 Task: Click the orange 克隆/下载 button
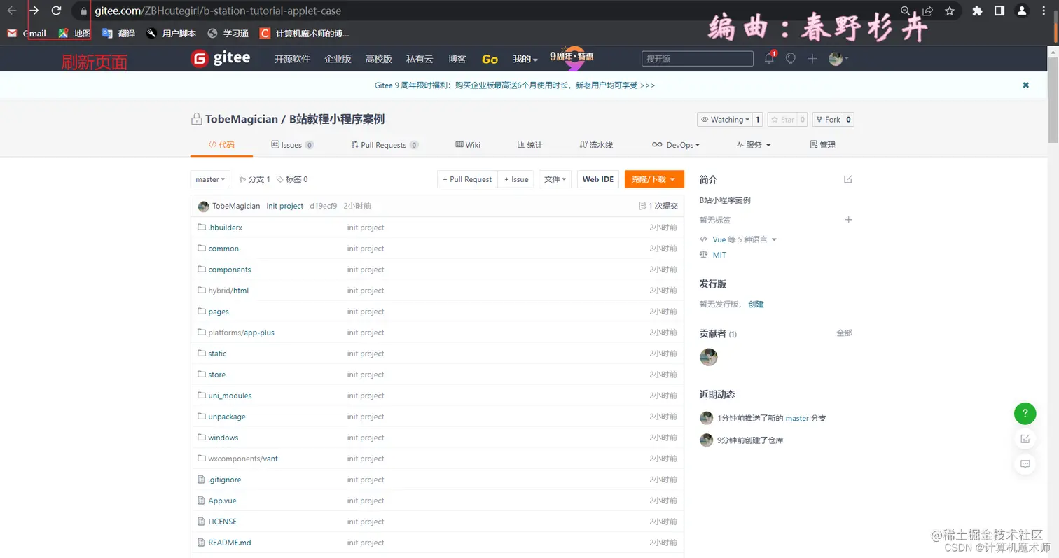tap(653, 179)
